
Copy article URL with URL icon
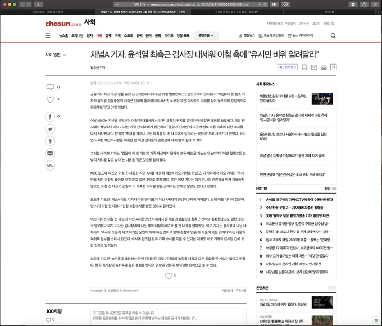pos(50,166)
